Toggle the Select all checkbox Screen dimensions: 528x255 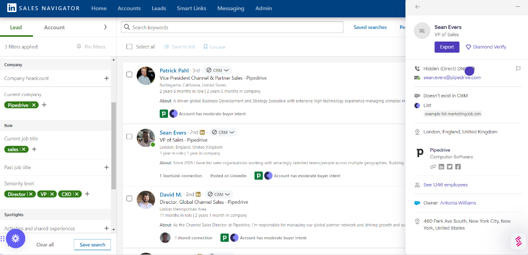point(129,47)
